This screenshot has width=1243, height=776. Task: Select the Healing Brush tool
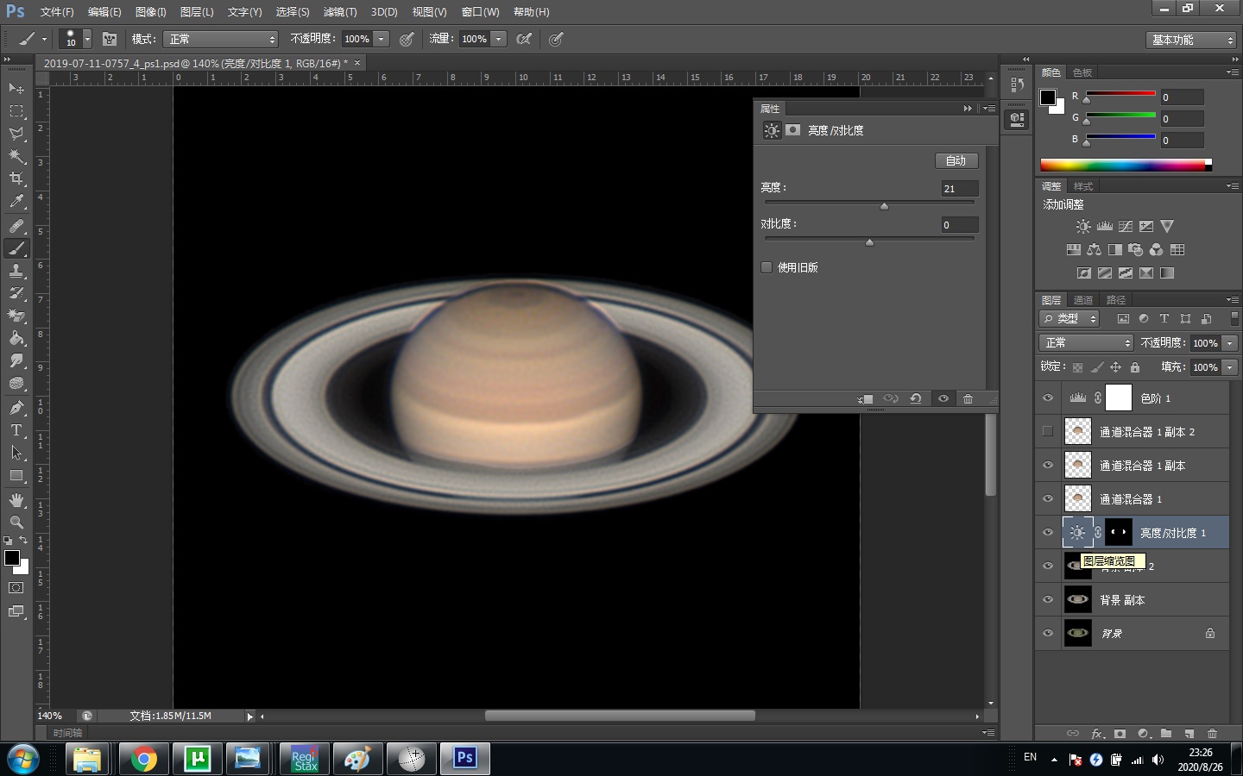click(x=16, y=226)
